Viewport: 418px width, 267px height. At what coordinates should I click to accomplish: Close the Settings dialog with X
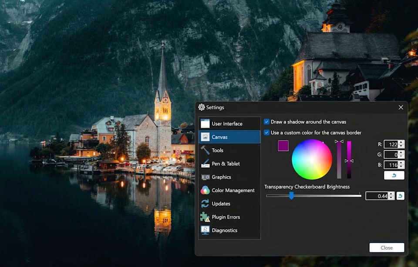(x=401, y=107)
